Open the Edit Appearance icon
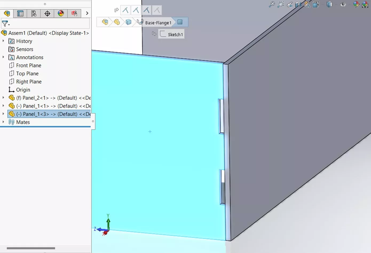Image resolution: width=371 pixels, height=253 pixels. click(x=356, y=5)
